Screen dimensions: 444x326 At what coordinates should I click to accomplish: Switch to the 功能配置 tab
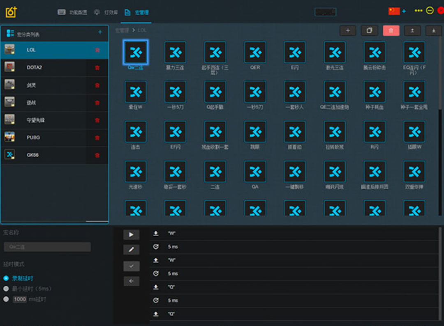(x=73, y=12)
